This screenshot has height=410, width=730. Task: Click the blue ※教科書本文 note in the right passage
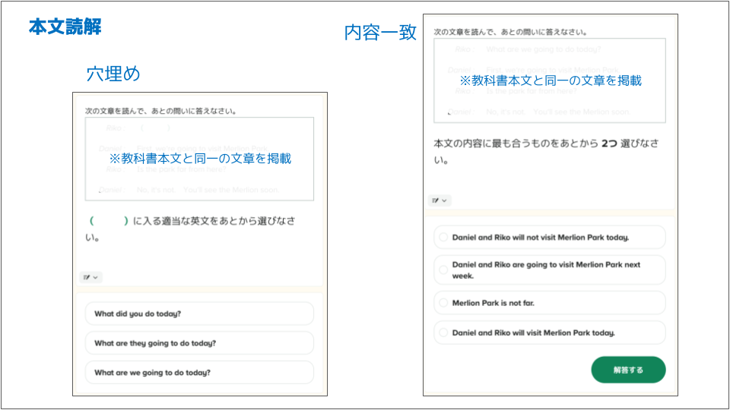(550, 80)
